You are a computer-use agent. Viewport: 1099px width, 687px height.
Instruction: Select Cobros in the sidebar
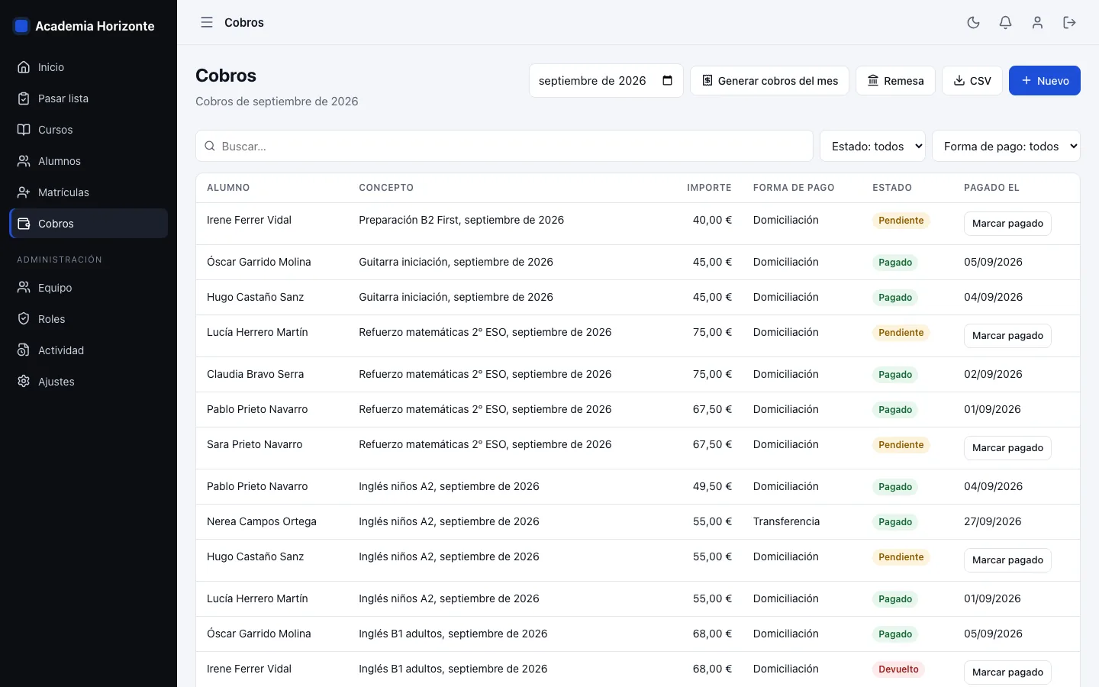[89, 224]
